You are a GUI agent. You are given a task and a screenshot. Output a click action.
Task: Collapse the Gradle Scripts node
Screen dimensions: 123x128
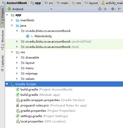click(7, 84)
